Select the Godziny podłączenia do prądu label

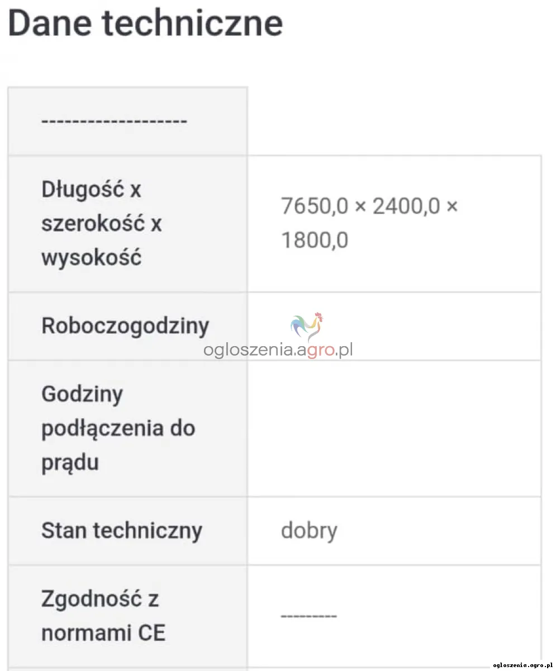click(118, 429)
